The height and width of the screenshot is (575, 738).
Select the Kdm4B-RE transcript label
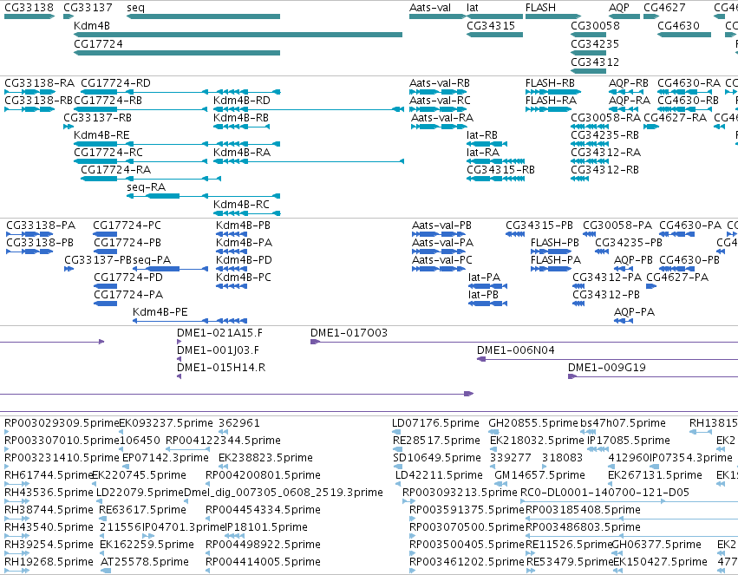[101, 135]
